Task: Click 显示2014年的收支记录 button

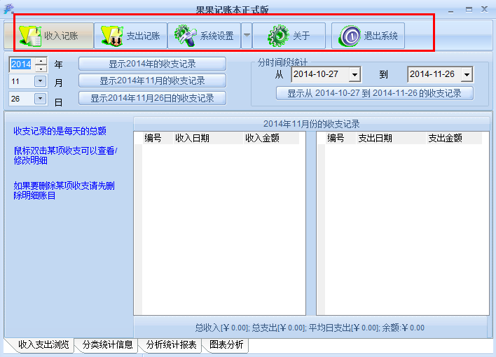Action: click(152, 64)
